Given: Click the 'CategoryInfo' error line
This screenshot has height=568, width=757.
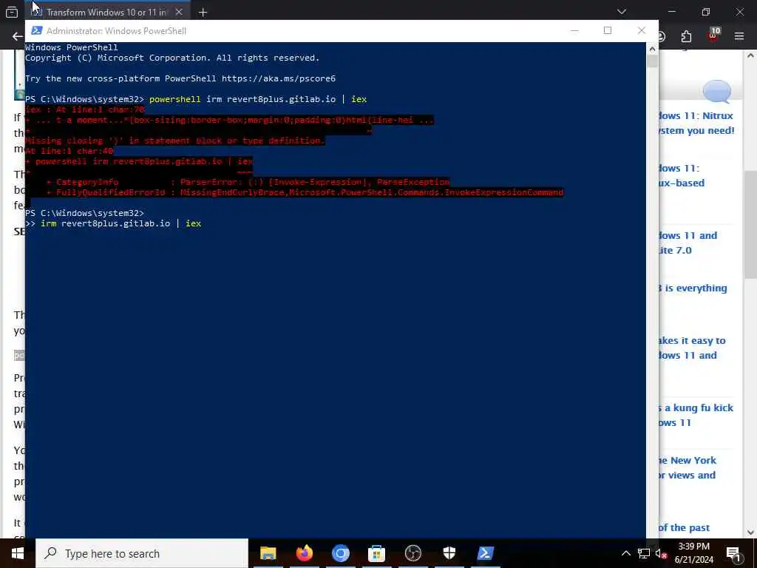Looking at the screenshot, I should [x=248, y=182].
